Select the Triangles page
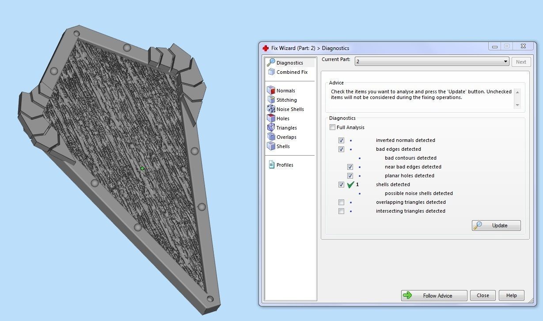This screenshot has height=321, width=543. (x=287, y=128)
